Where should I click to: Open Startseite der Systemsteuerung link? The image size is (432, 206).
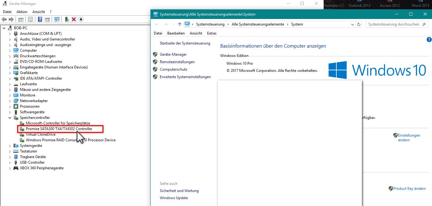click(185, 43)
